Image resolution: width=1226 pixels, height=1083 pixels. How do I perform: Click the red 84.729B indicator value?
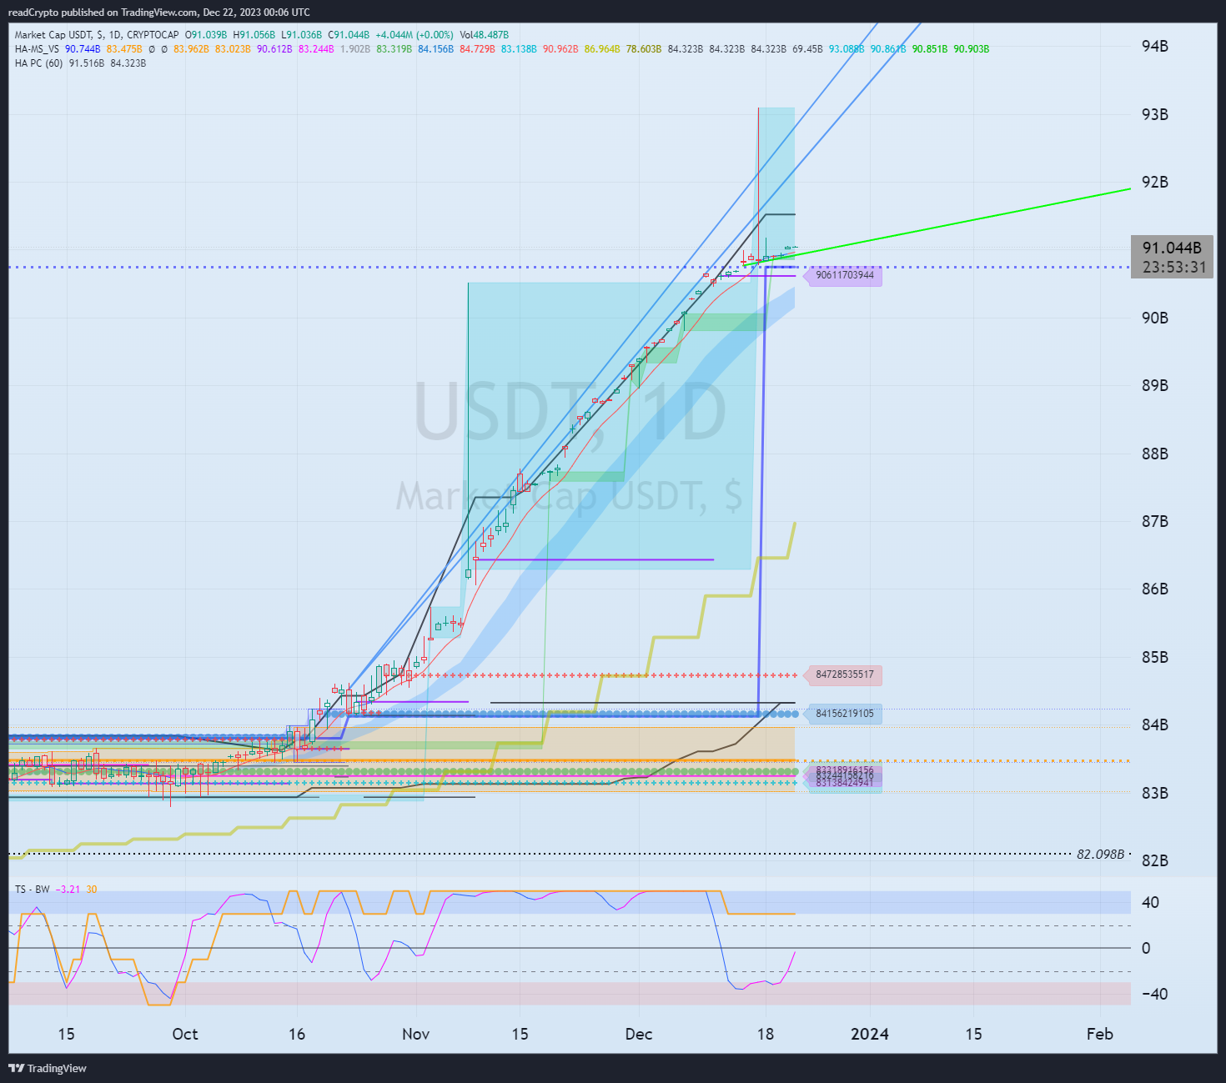pos(477,49)
